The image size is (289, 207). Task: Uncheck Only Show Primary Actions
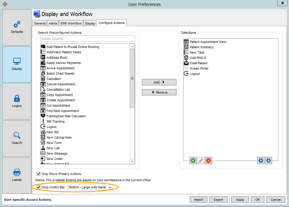point(38,174)
